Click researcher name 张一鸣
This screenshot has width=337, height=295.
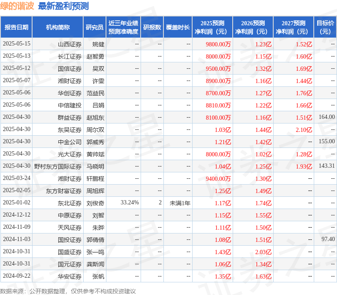pyautogui.click(x=95, y=252)
